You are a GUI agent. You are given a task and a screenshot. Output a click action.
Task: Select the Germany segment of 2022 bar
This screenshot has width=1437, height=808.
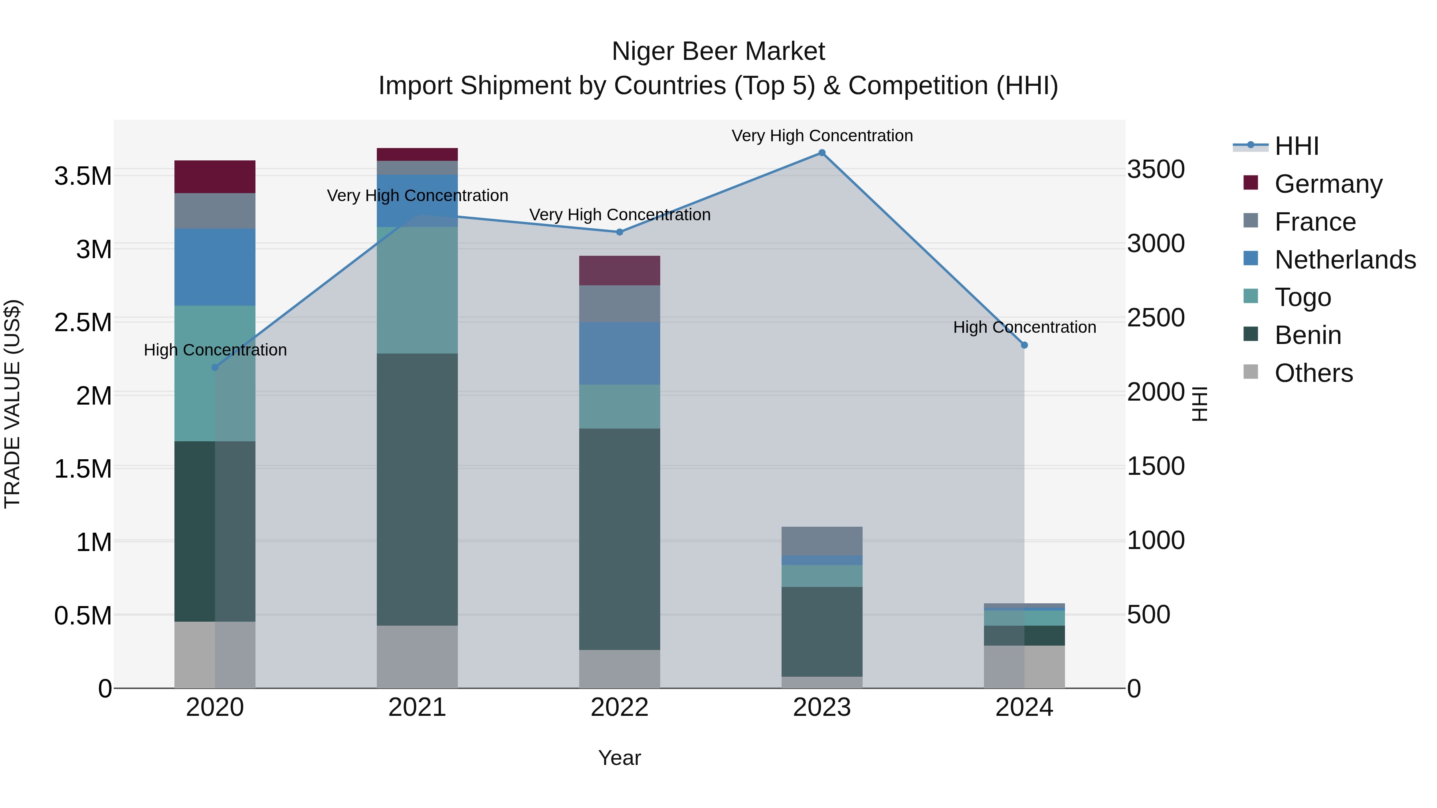click(619, 271)
